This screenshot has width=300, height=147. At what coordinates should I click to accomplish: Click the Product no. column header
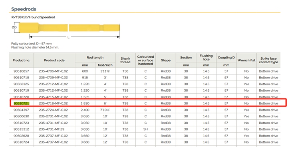[21, 60]
